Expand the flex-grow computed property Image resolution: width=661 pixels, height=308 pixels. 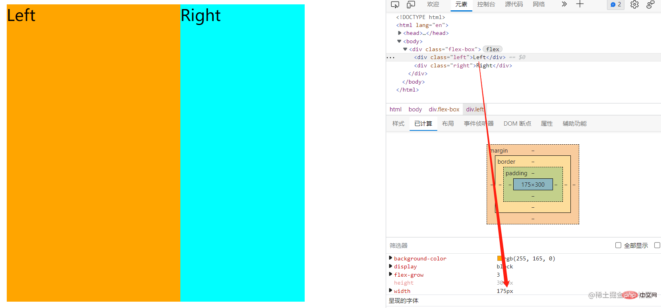[x=390, y=274]
